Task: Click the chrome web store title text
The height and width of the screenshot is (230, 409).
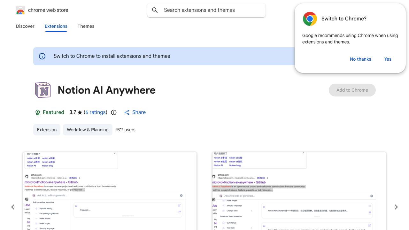Action: click(x=48, y=10)
